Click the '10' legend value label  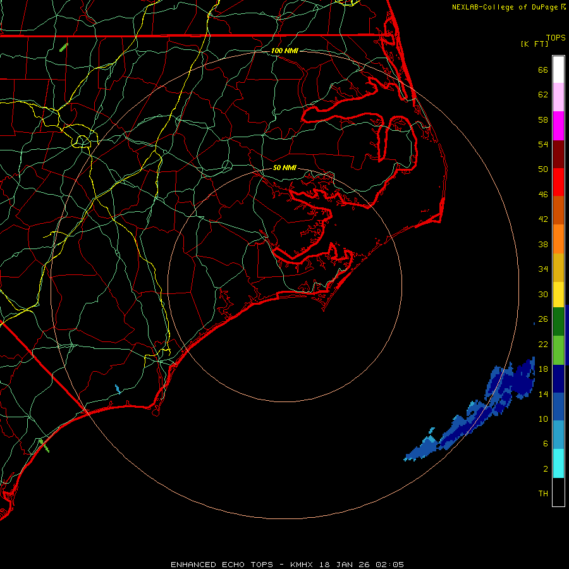(543, 419)
